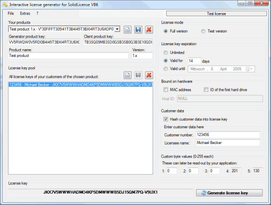This screenshot has width=271, height=205.
Task: Click the Customer number field
Action: [x=228, y=135]
